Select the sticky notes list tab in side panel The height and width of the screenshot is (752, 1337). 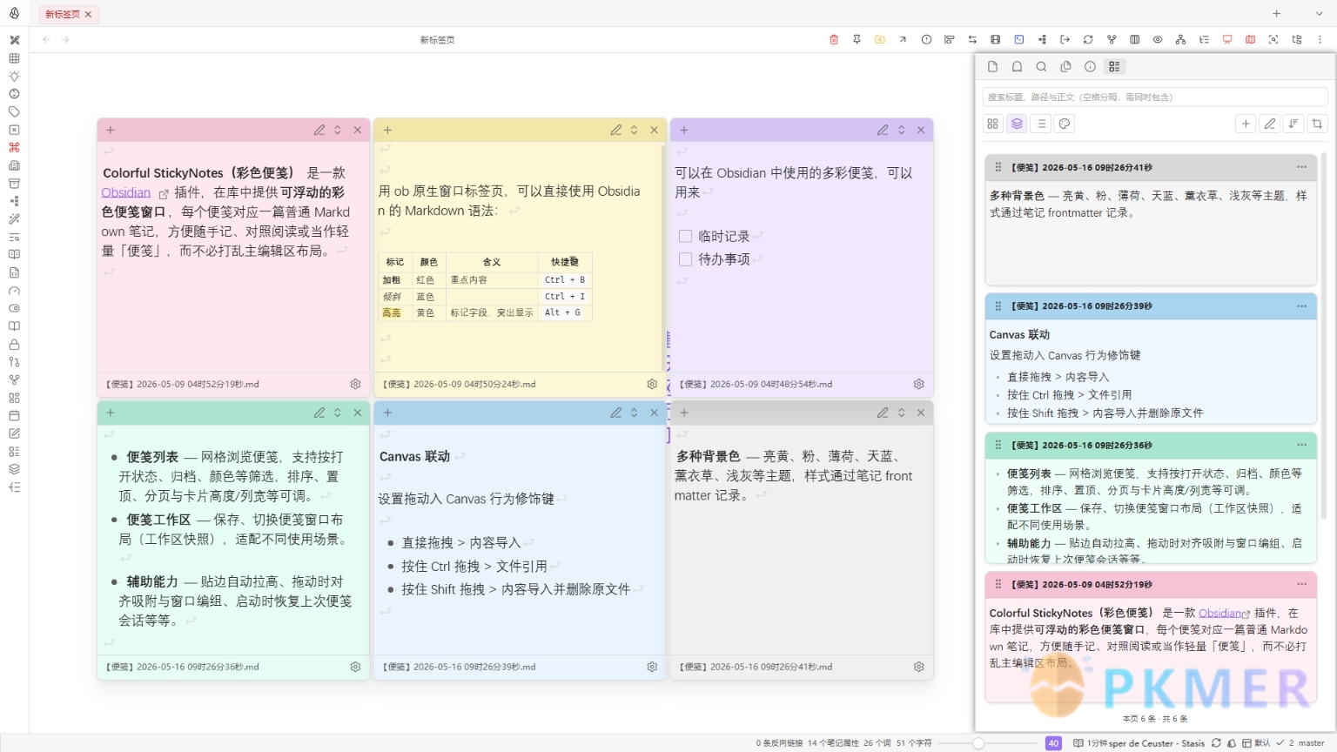click(1114, 66)
